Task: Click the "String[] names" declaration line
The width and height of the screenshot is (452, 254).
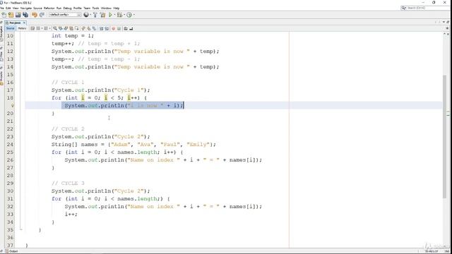Action: pyautogui.click(x=133, y=144)
